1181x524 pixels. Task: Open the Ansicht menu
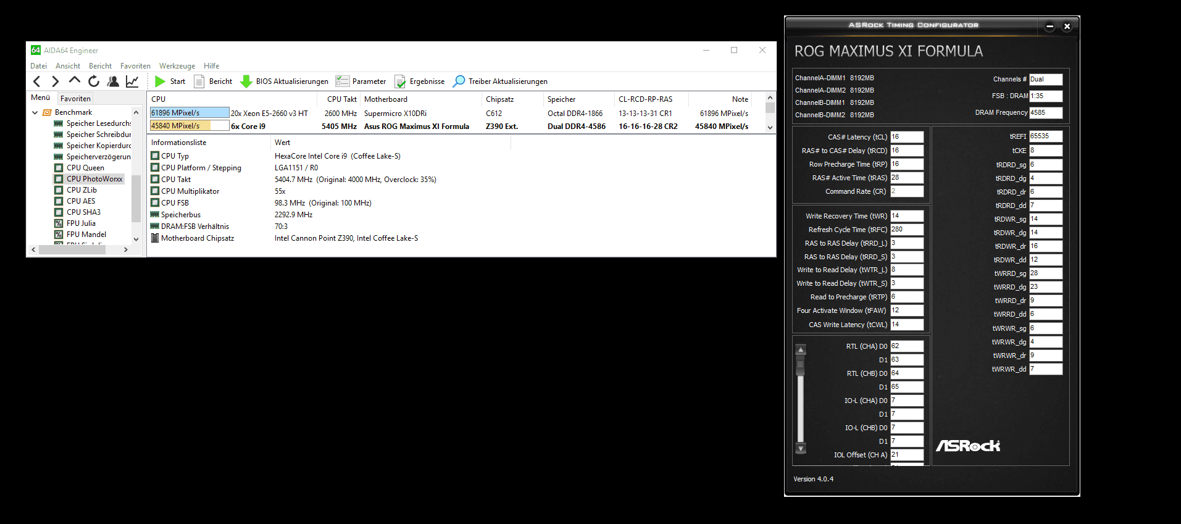68,66
